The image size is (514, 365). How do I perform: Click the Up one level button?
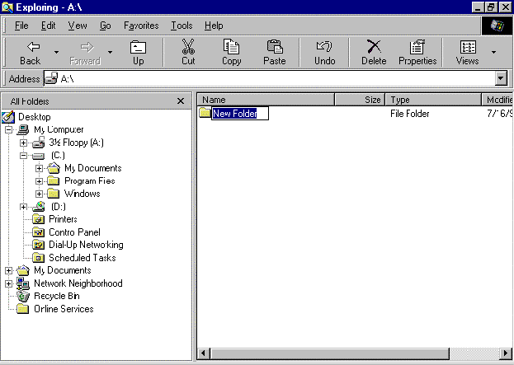(x=138, y=53)
